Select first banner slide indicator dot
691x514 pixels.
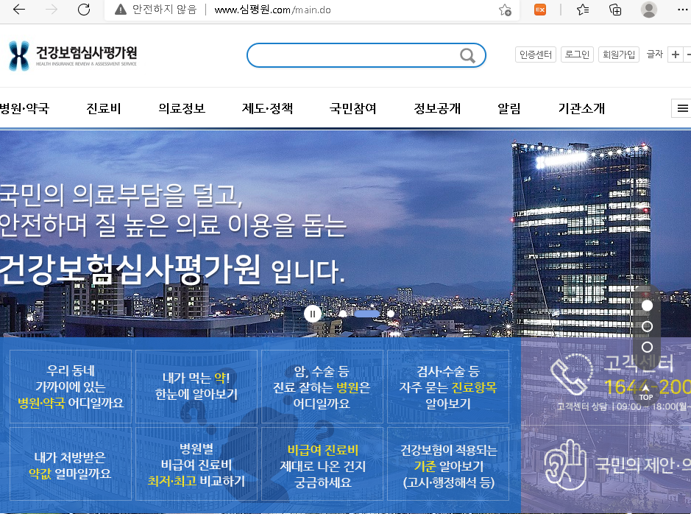(342, 314)
